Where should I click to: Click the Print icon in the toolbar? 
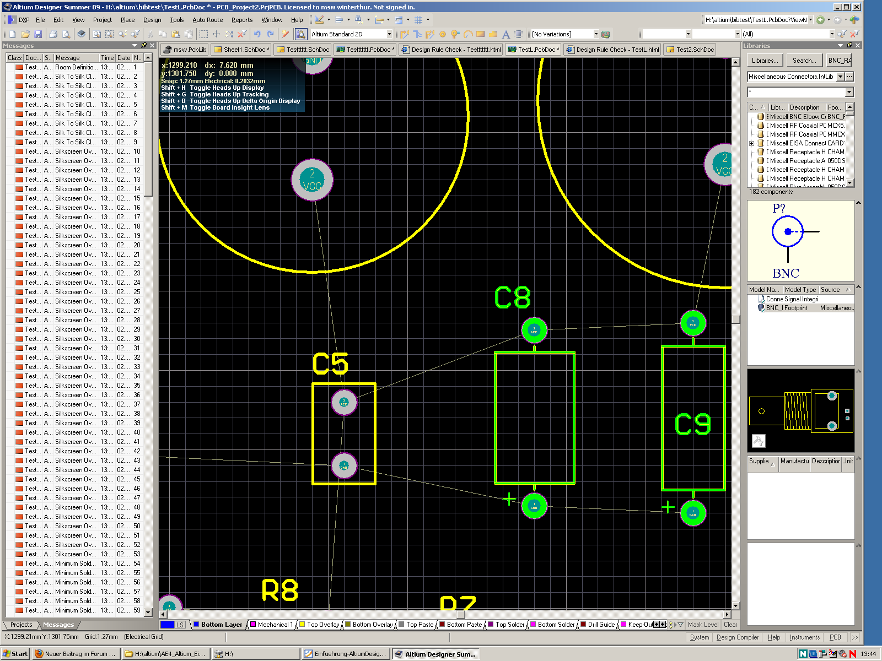(x=53, y=34)
